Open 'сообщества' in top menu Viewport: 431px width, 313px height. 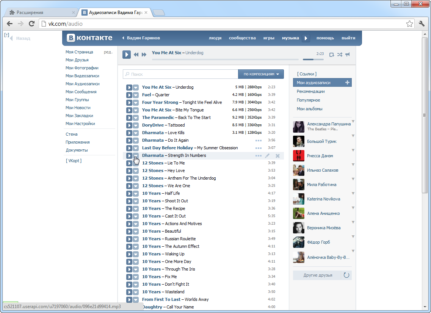click(242, 38)
